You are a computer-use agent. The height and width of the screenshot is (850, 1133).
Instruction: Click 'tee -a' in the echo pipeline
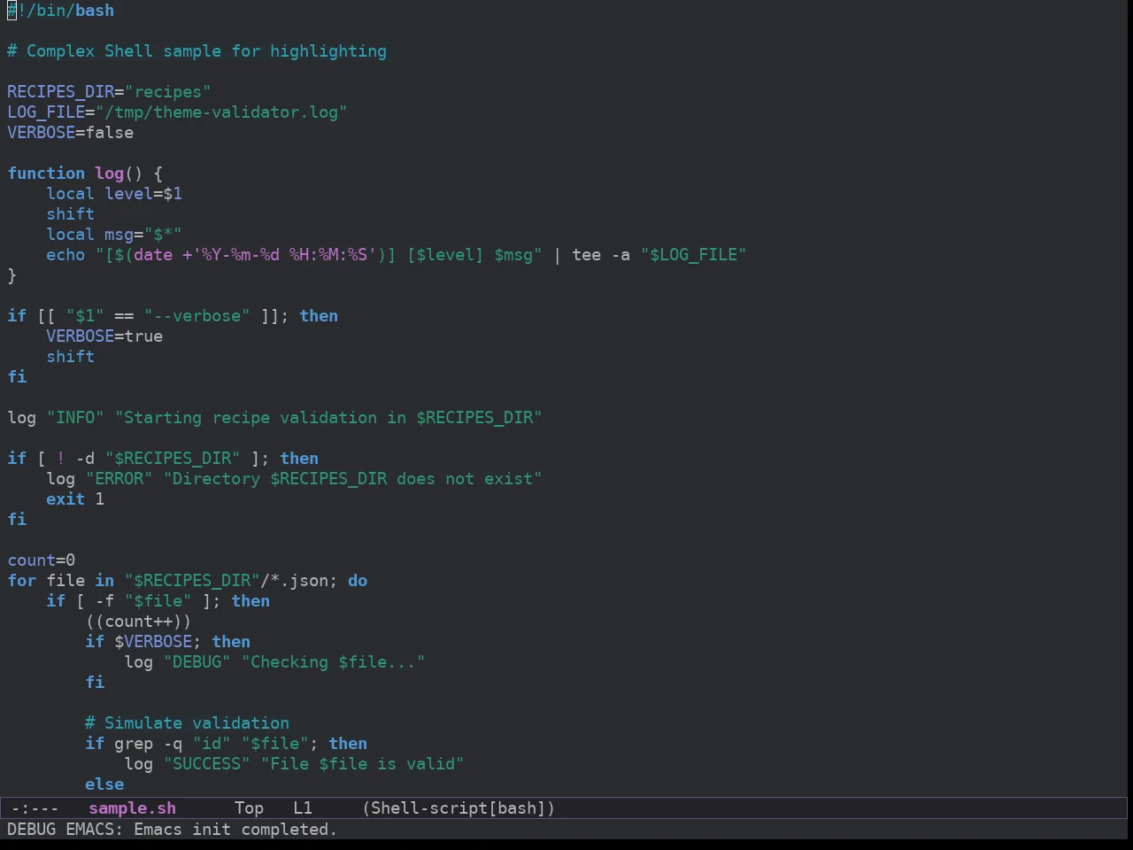point(601,255)
